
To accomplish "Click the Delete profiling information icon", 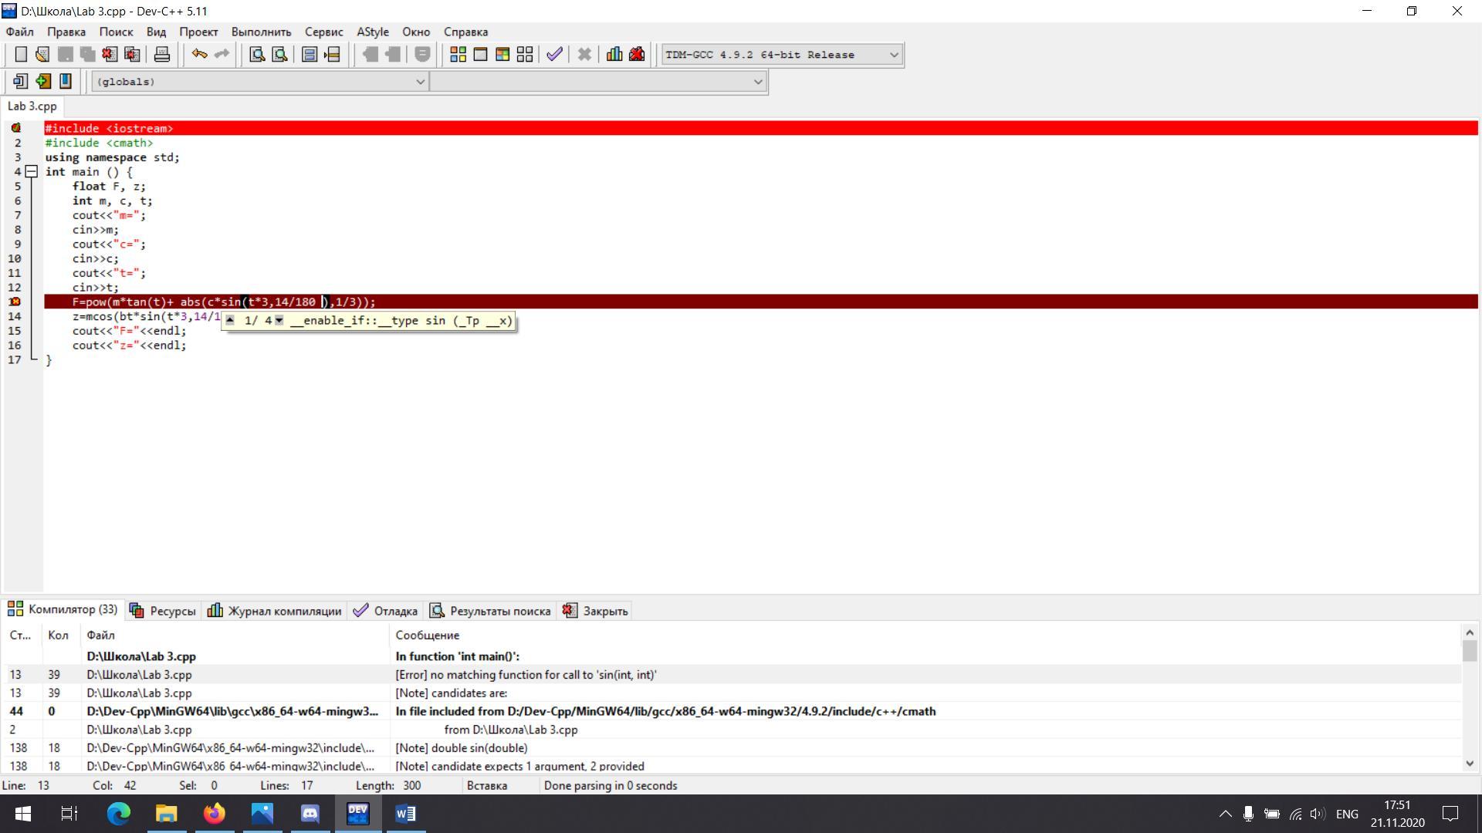I will (x=637, y=55).
